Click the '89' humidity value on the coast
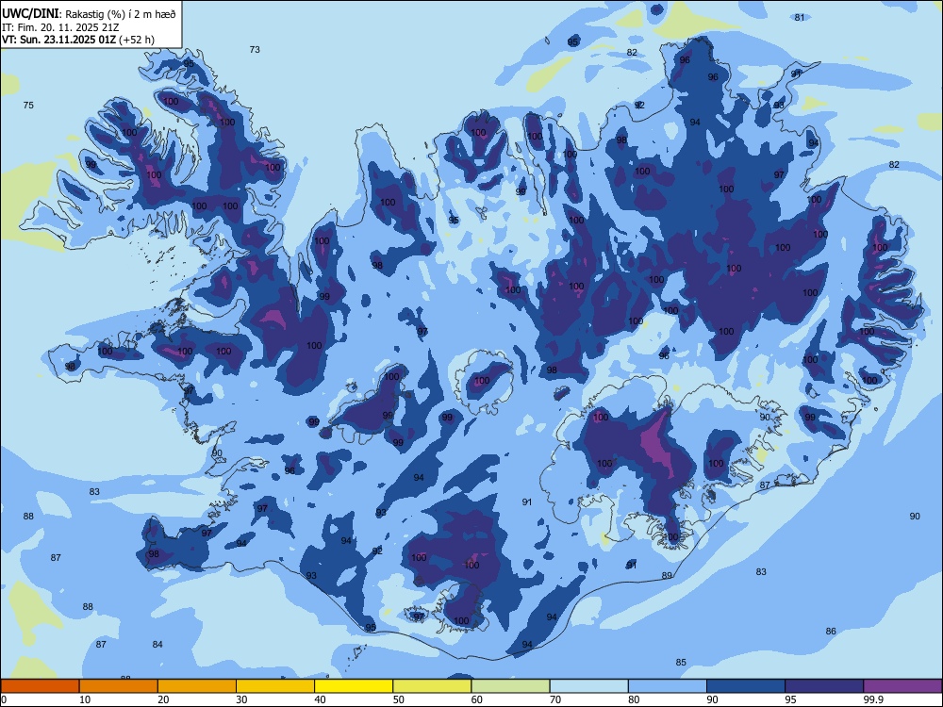This screenshot has width=943, height=707. (x=667, y=575)
